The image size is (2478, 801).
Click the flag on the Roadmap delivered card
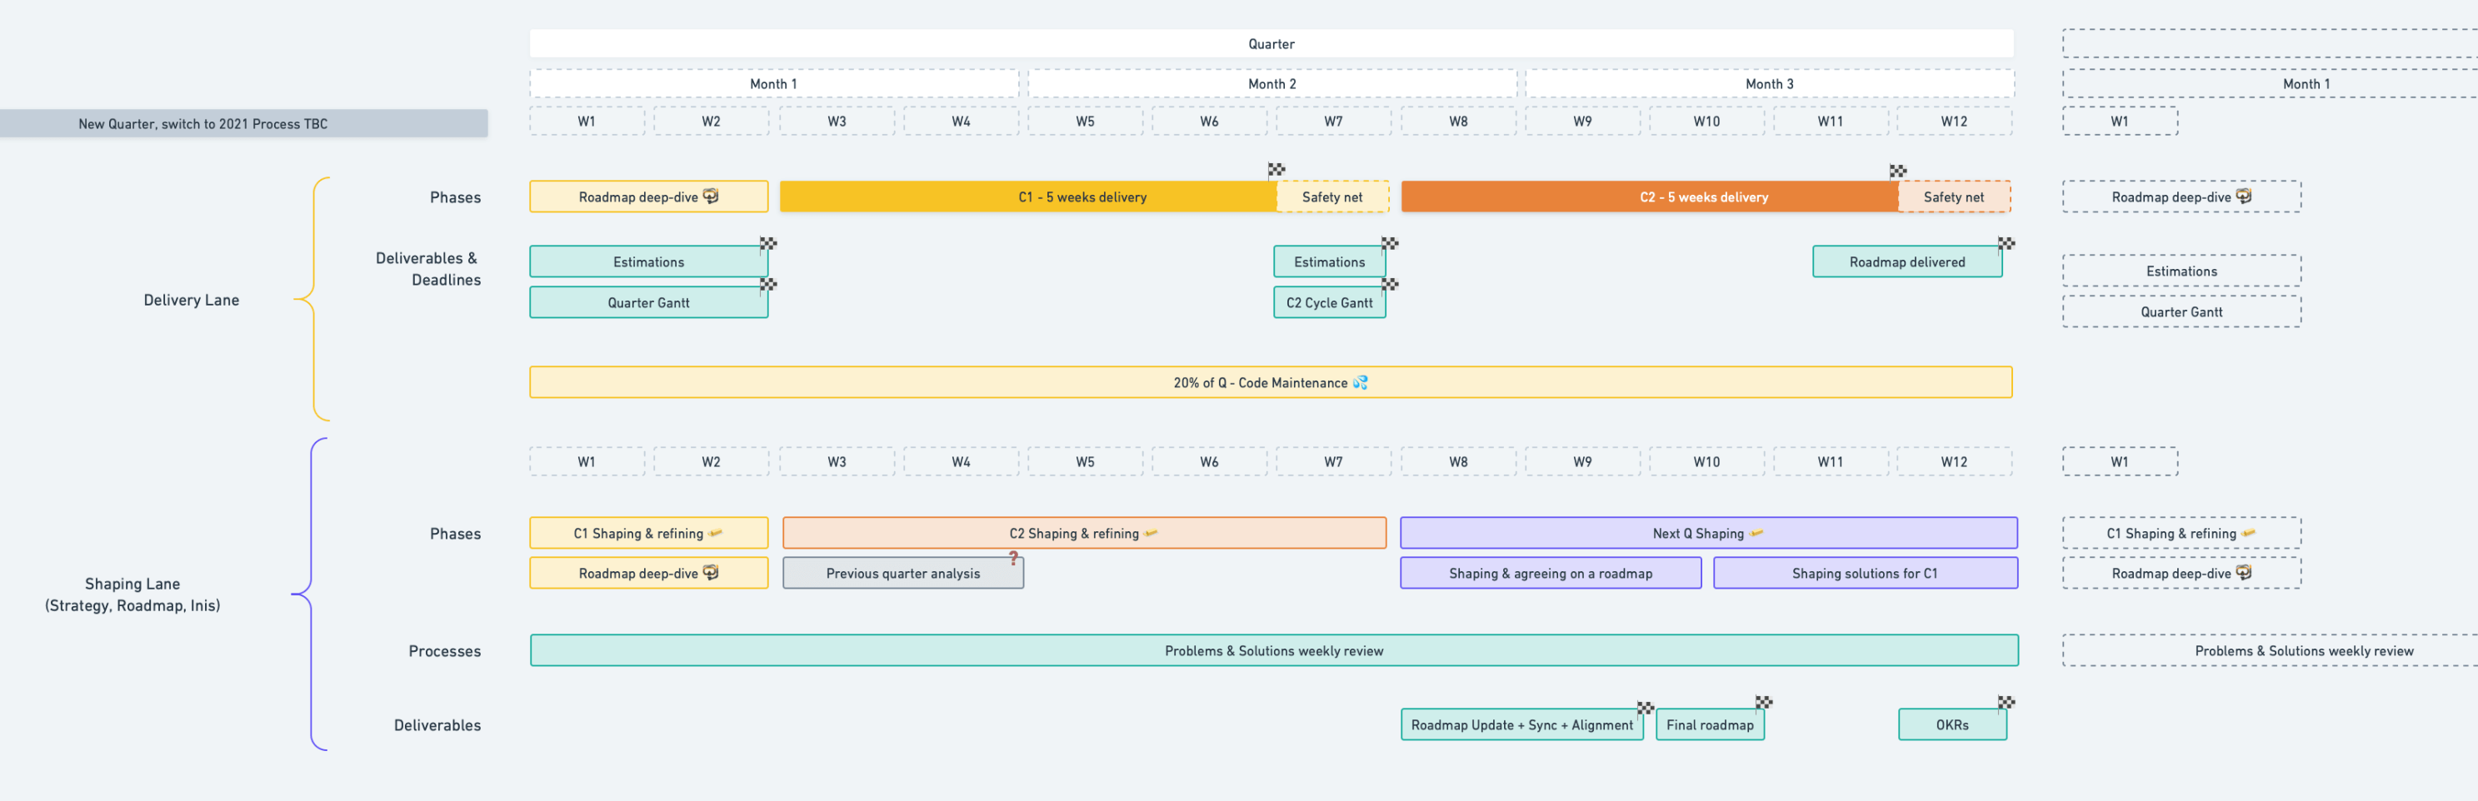pyautogui.click(x=2006, y=244)
